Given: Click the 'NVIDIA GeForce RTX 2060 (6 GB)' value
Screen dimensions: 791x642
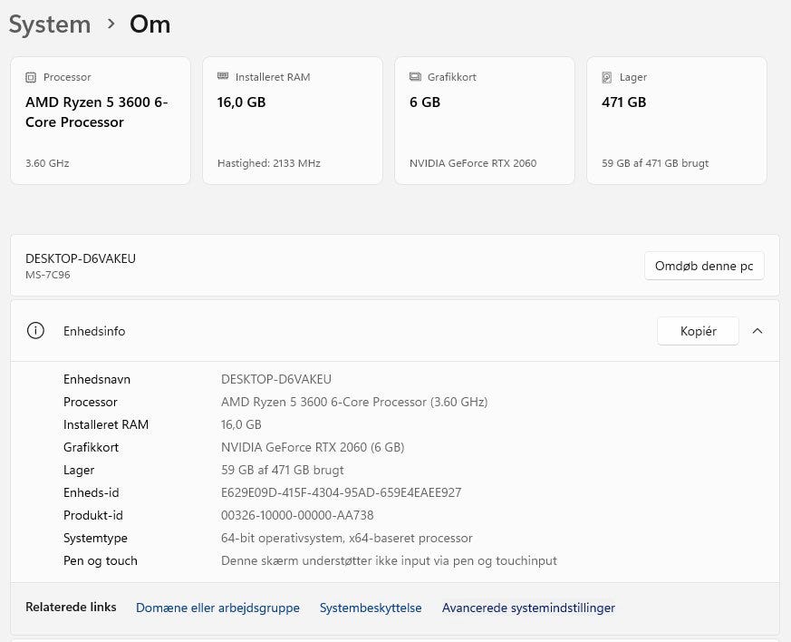Looking at the screenshot, I should 313,447.
